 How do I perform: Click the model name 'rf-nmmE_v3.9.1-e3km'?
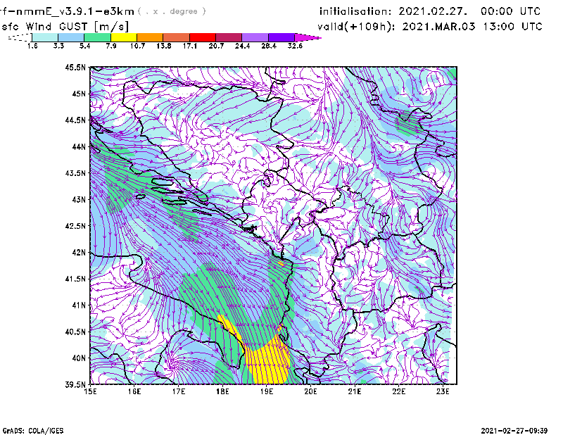[67, 11]
